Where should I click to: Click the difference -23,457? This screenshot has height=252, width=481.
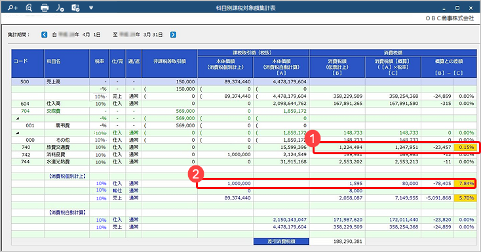click(442, 147)
